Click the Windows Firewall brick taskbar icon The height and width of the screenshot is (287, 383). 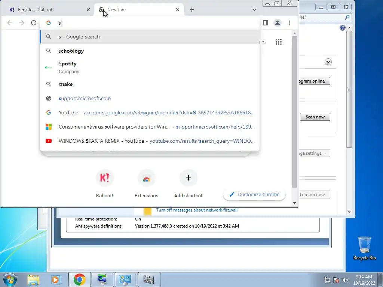tap(148, 280)
